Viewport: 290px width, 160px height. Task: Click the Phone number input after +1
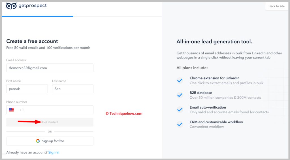pyautogui.click(x=57, y=110)
